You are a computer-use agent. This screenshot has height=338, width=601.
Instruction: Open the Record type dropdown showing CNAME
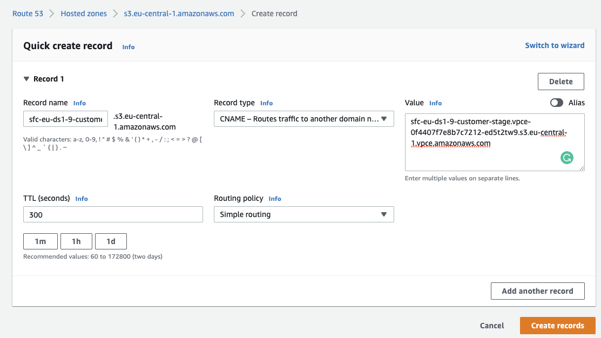303,118
